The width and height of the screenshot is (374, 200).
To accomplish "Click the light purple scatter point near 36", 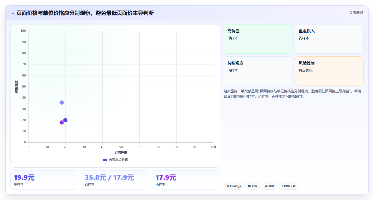I will point(62,103).
